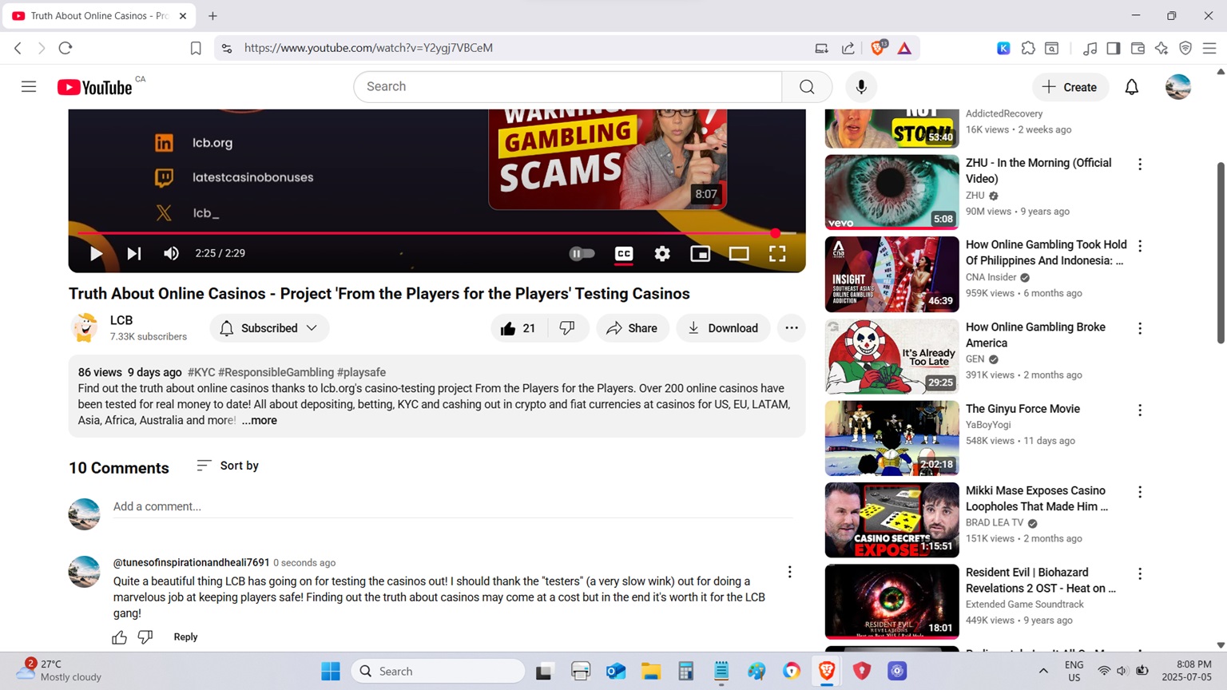
Task: Go back in browser history
Action: tap(18, 48)
